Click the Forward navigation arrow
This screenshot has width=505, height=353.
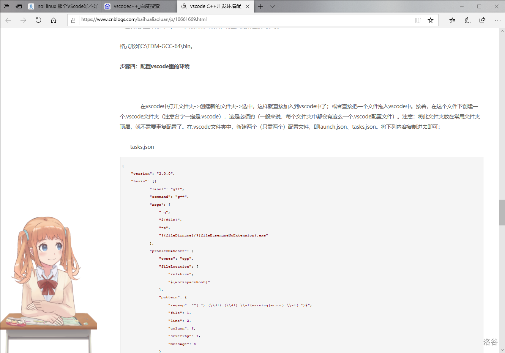click(x=23, y=20)
